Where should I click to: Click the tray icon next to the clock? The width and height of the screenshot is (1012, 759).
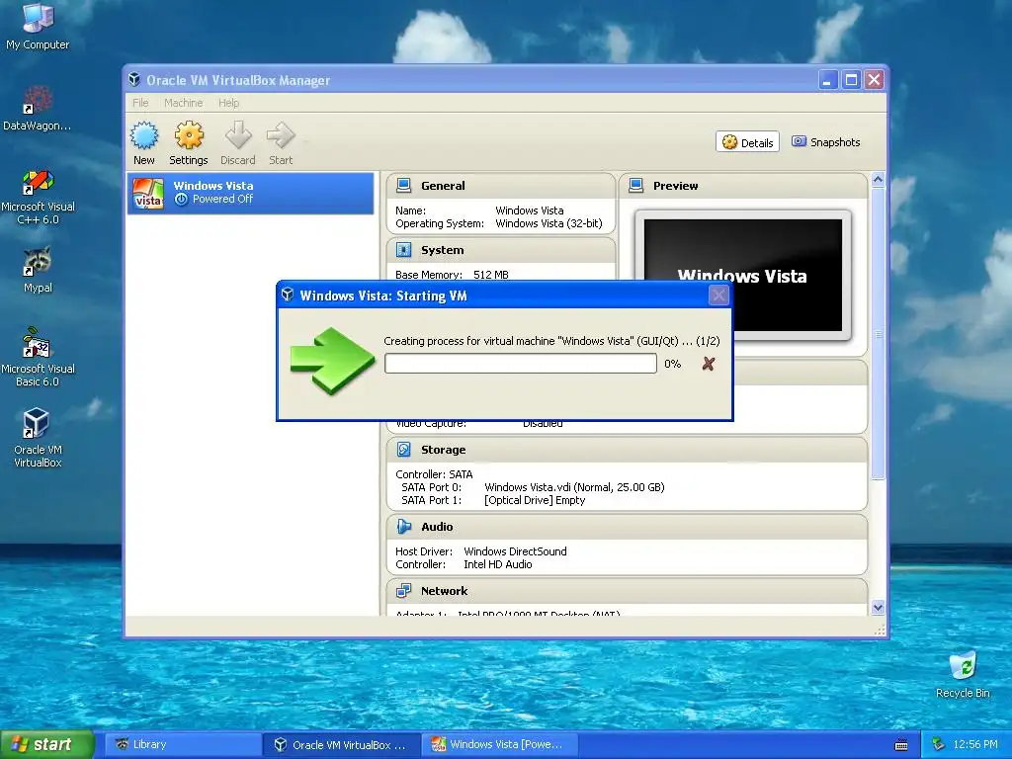click(939, 744)
